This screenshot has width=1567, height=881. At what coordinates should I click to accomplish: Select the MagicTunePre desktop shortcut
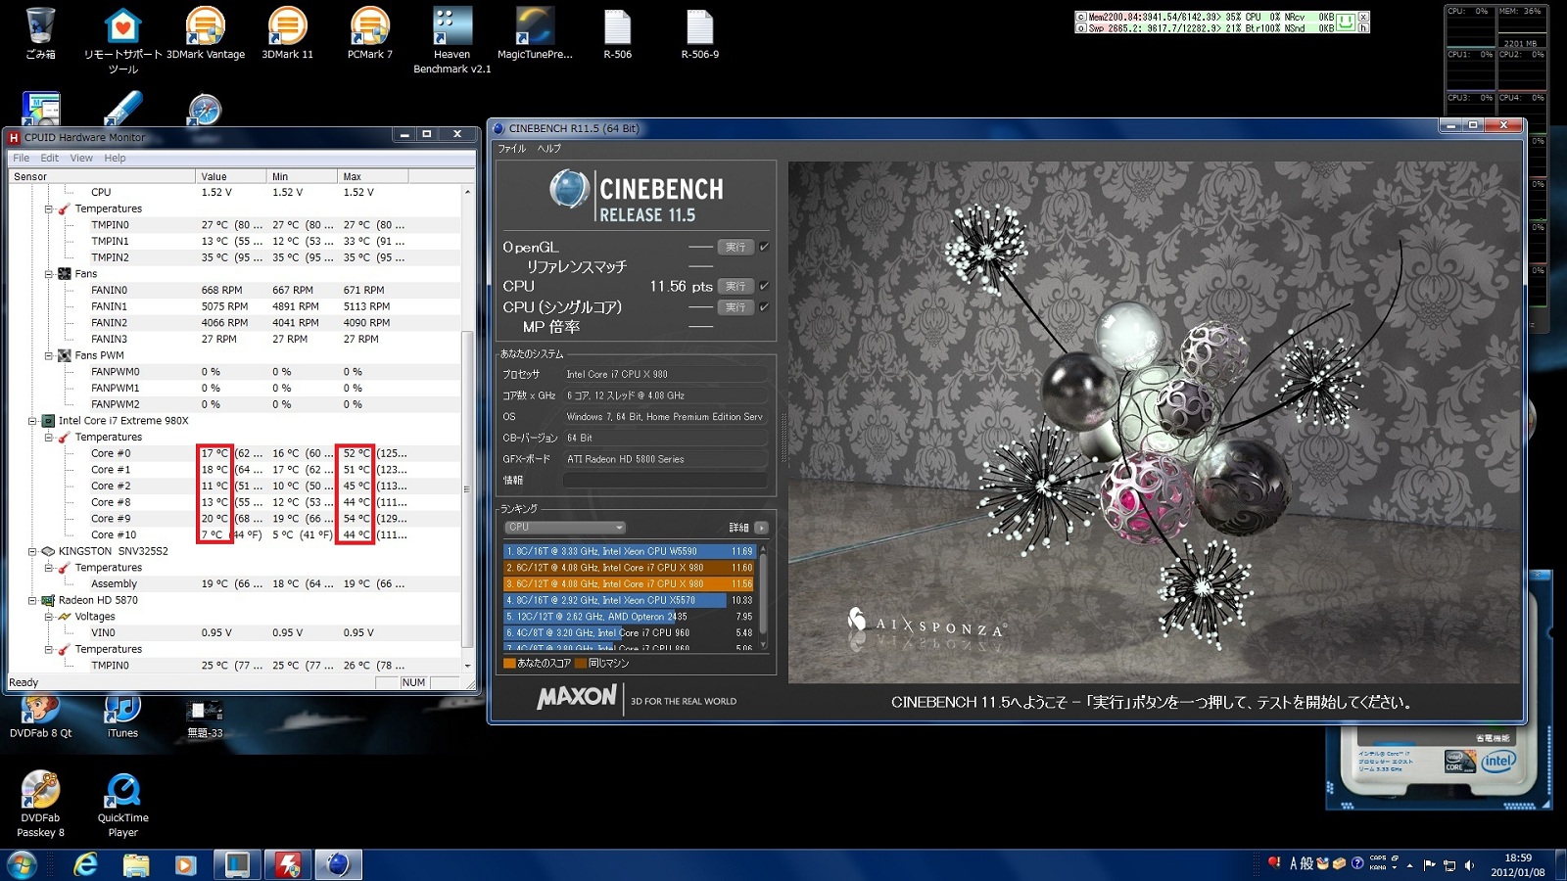pos(535,33)
